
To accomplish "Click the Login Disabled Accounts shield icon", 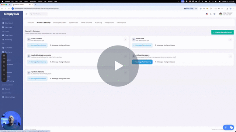I will click(29, 56).
